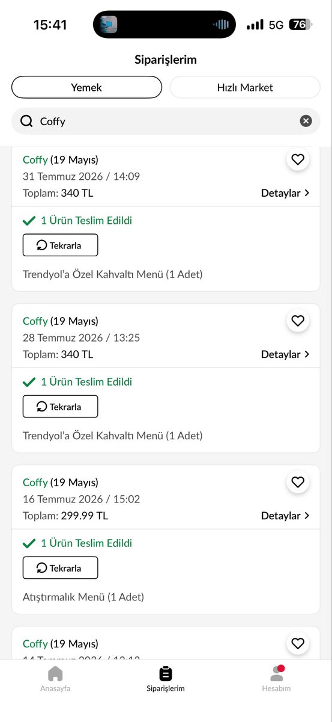Toggle heart on 28 Temmuz Coffy order
The height and width of the screenshot is (722, 332).
(x=298, y=321)
